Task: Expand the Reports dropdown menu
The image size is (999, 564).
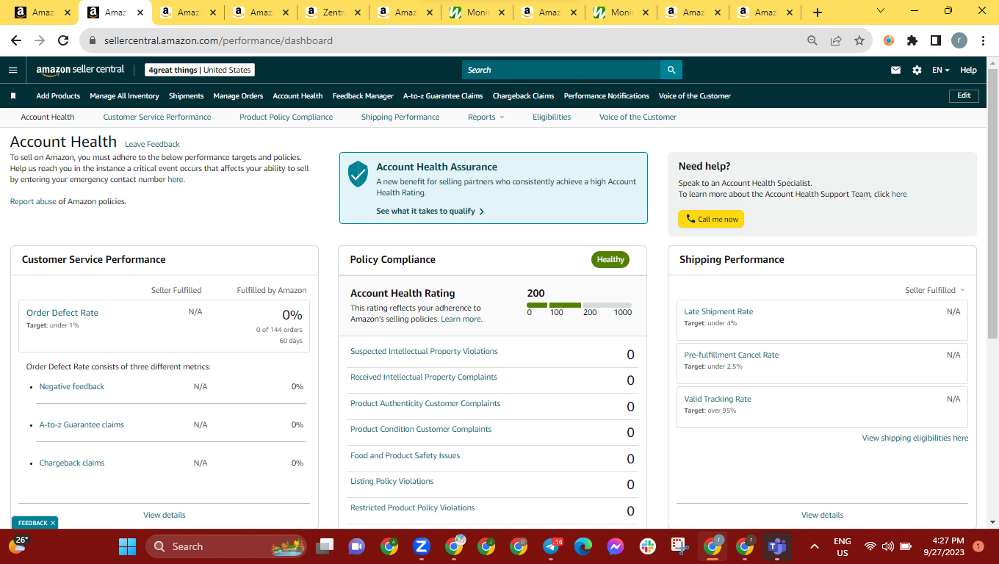Action: coord(486,117)
